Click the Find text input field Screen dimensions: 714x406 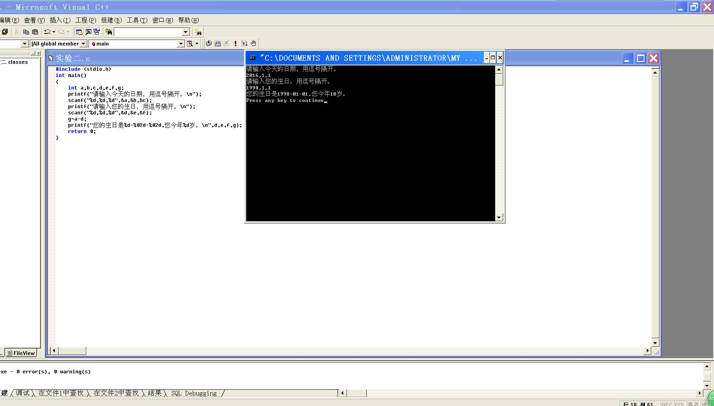point(148,32)
